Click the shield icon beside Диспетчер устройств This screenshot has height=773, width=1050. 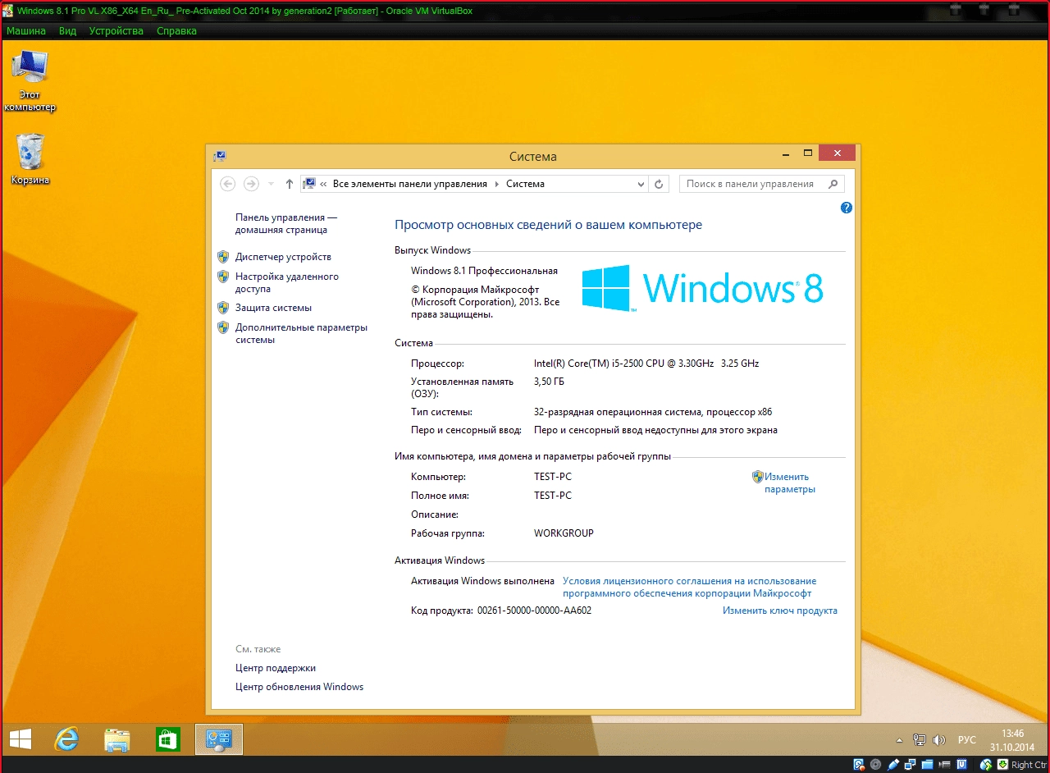[223, 257]
